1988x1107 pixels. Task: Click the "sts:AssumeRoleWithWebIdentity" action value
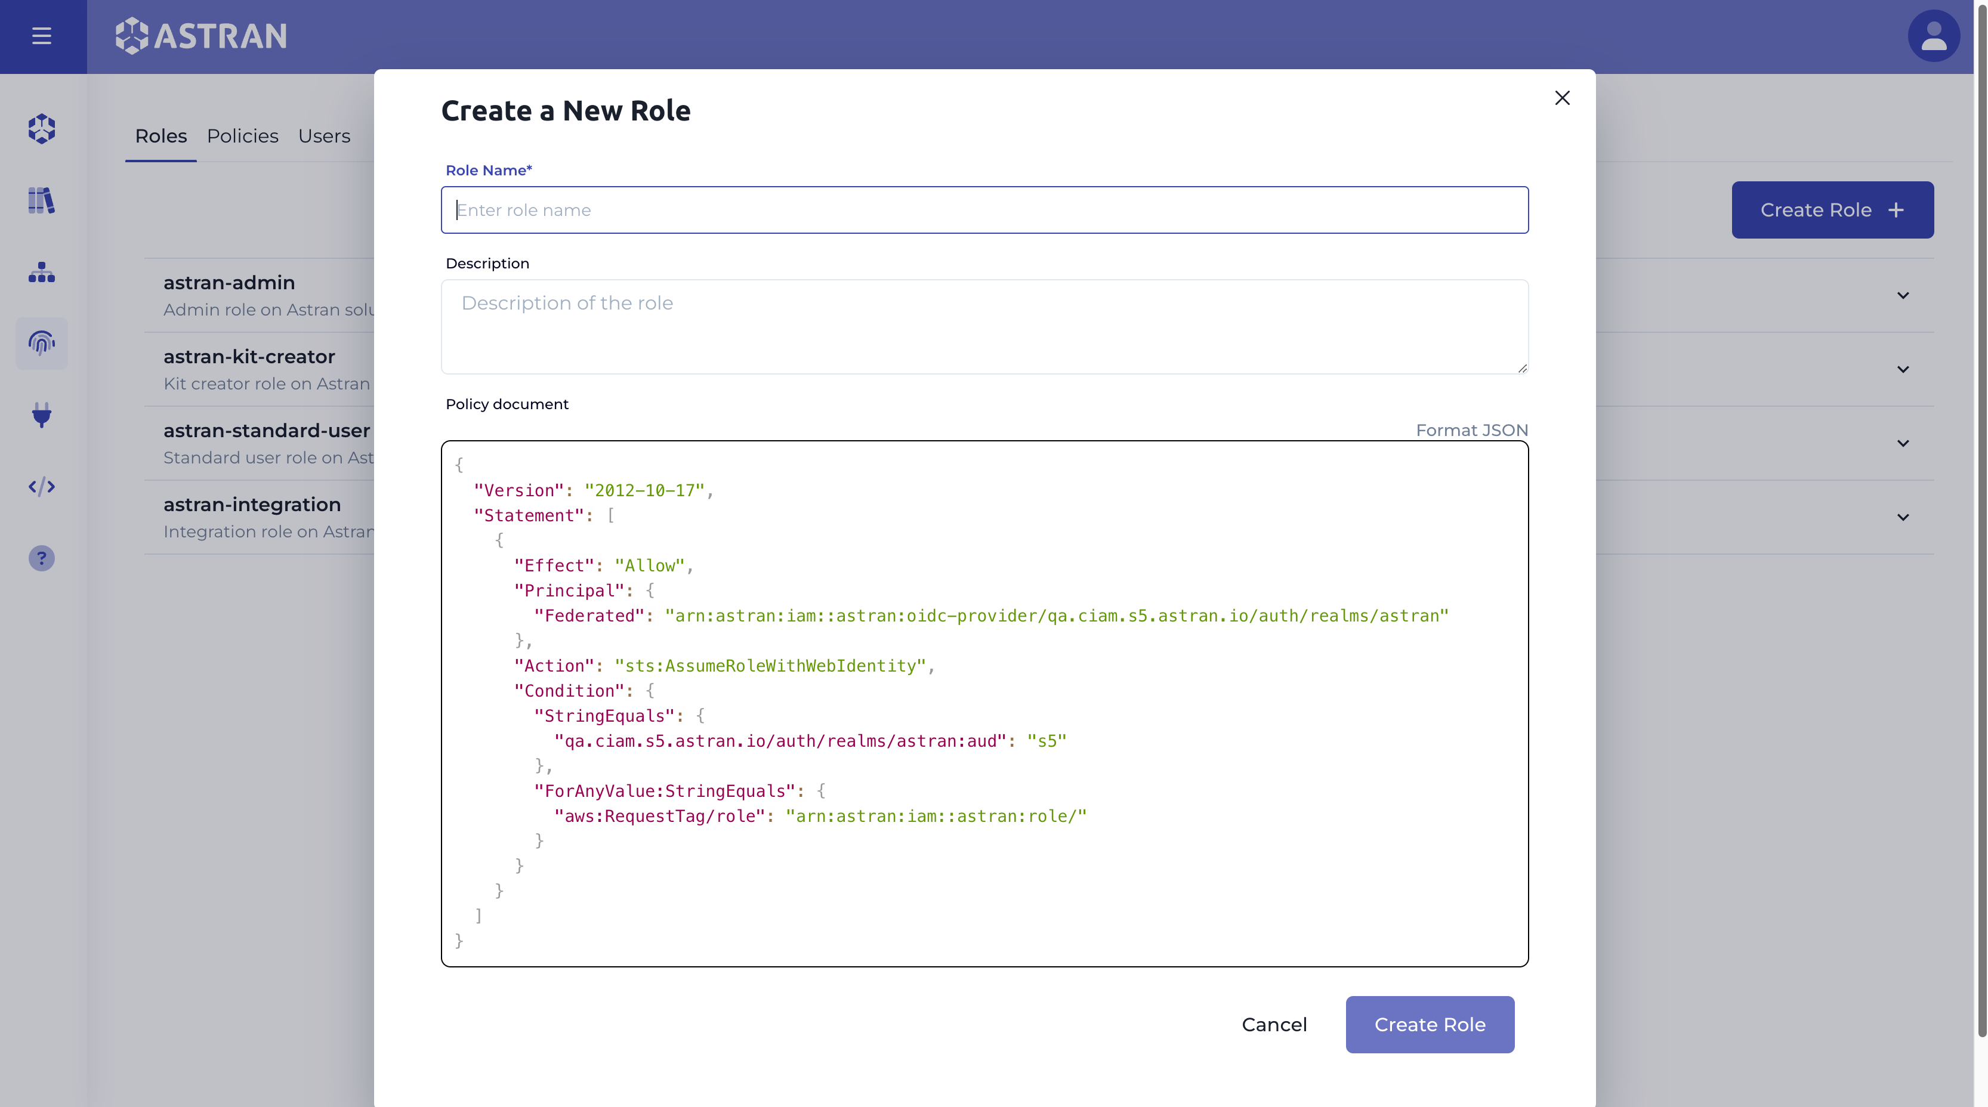[770, 666]
